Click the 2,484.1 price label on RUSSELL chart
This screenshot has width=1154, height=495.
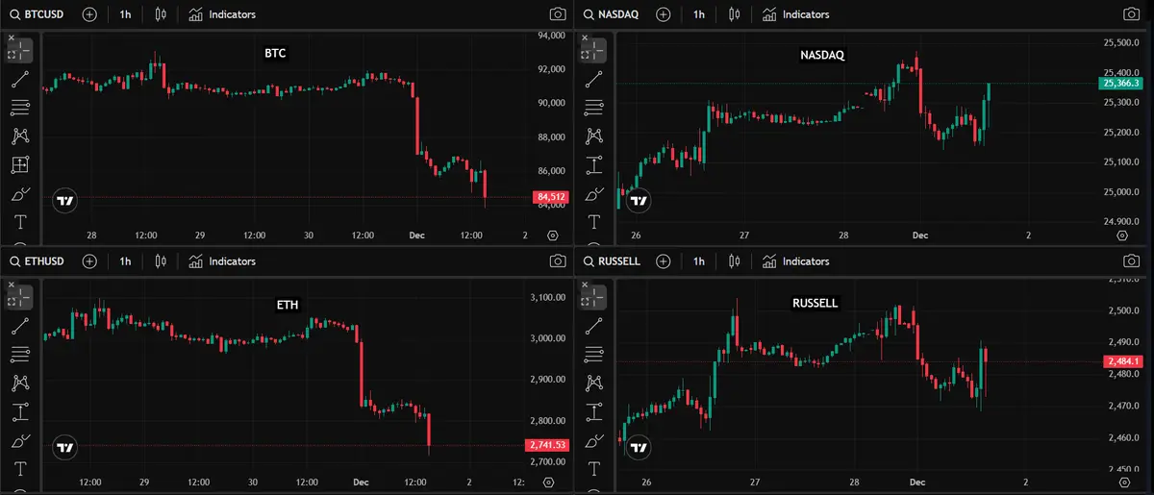[1123, 361]
